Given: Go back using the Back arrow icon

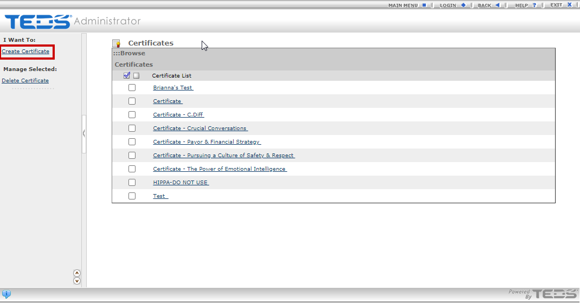Looking at the screenshot, I should click(498, 5).
